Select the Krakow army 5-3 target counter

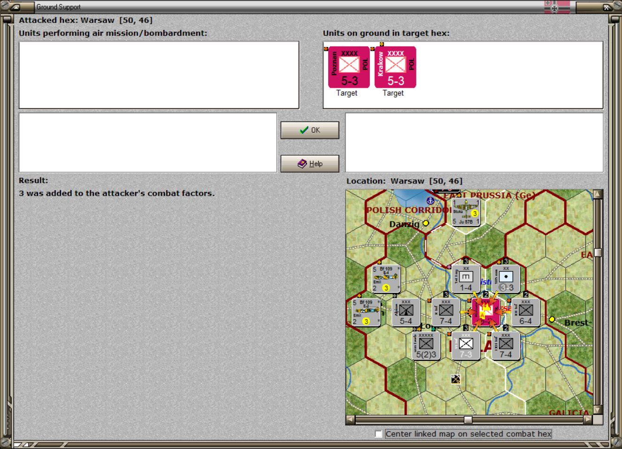[x=395, y=67]
